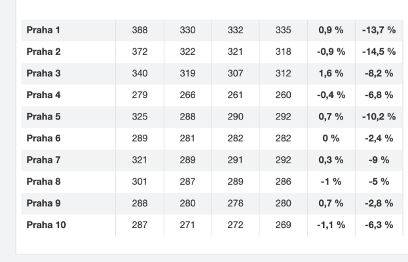The width and height of the screenshot is (408, 262).
Task: Click the 1,6 % cell in Praha 3 row
Action: coord(331,73)
